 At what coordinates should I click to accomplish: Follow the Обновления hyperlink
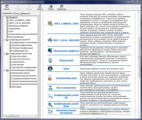[x=66, y=60]
